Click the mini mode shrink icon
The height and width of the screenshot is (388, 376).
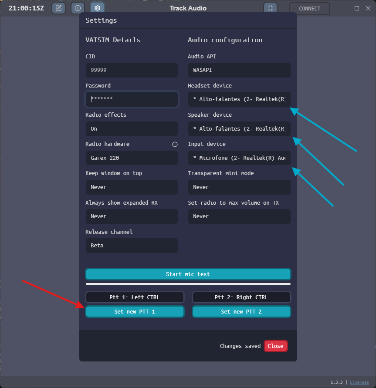270,8
